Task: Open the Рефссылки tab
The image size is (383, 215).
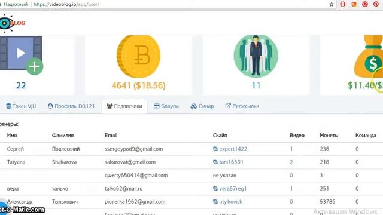Action: [x=242, y=106]
